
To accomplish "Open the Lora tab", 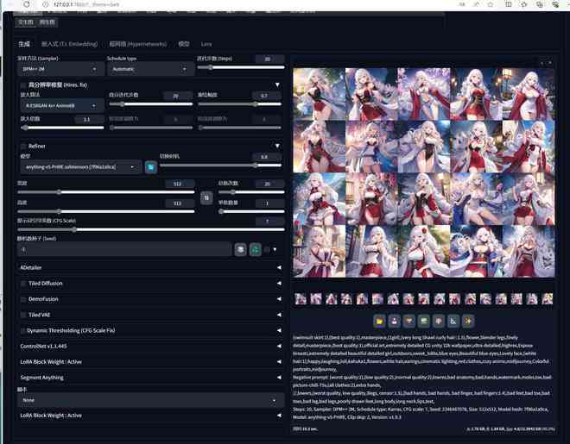I will [x=206, y=44].
